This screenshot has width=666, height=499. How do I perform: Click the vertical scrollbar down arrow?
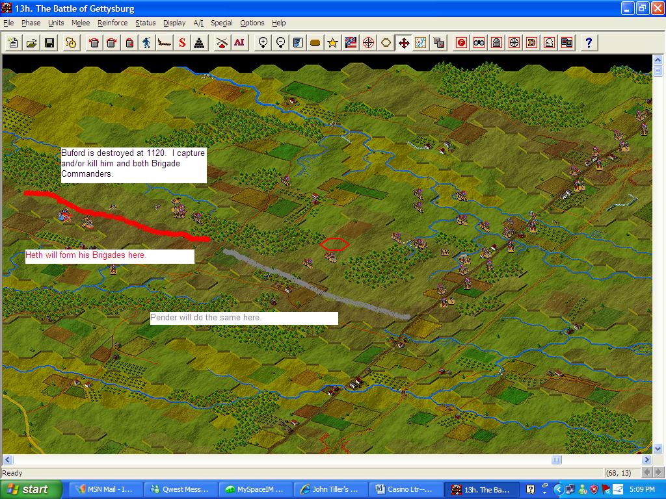(x=658, y=448)
